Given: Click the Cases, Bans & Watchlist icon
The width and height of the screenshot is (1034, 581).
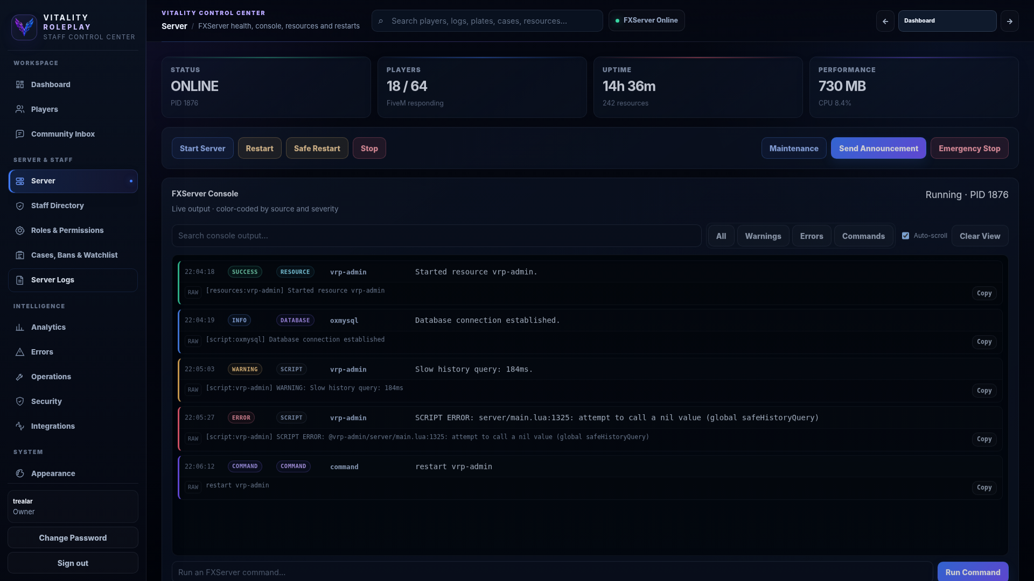Looking at the screenshot, I should click(20, 256).
